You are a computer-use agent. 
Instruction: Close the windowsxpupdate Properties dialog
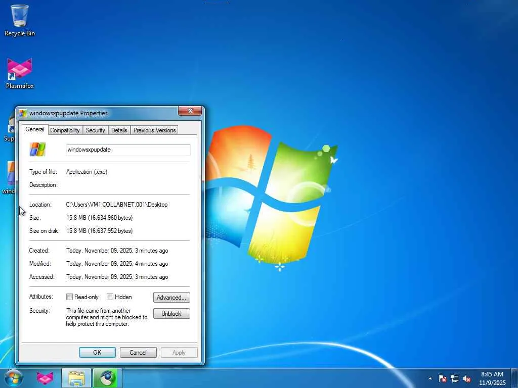click(x=190, y=111)
